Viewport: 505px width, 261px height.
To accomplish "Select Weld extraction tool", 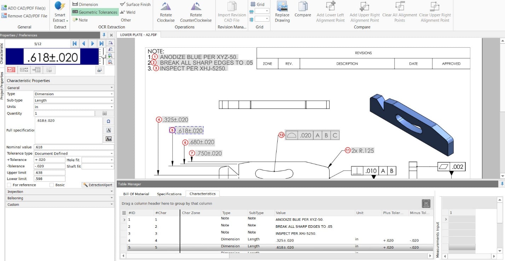I will coord(128,12).
